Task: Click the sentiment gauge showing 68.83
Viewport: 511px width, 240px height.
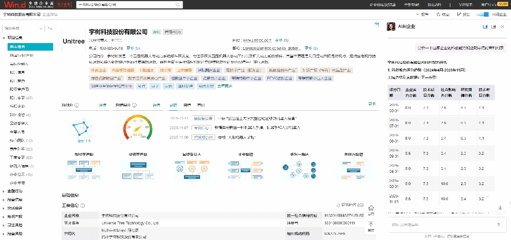Action: [x=137, y=127]
